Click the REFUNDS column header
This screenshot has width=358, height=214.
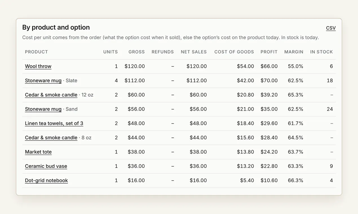tap(163, 52)
